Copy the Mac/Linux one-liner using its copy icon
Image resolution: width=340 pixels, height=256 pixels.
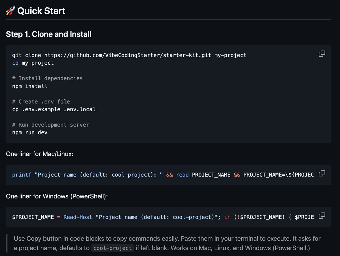point(322,173)
